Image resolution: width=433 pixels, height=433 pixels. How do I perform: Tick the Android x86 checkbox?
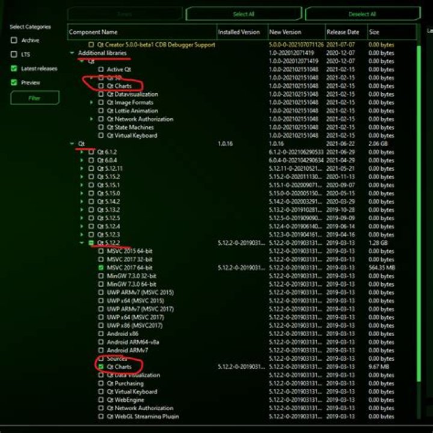101,334
